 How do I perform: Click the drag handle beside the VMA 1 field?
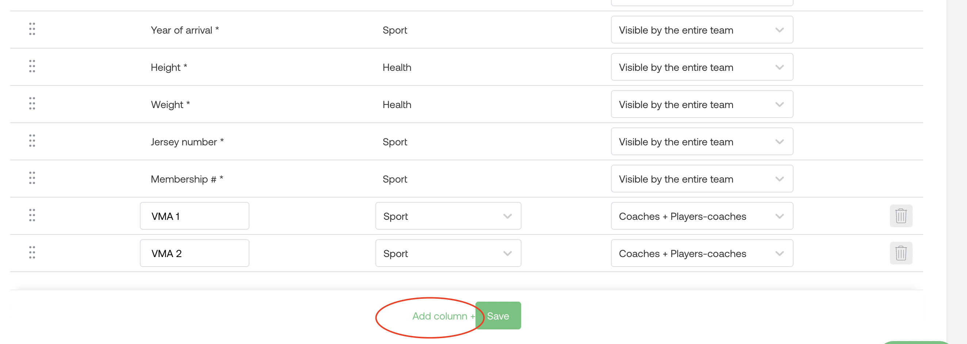(32, 215)
